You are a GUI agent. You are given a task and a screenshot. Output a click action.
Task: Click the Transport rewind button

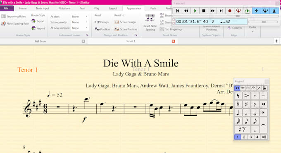click(186, 11)
